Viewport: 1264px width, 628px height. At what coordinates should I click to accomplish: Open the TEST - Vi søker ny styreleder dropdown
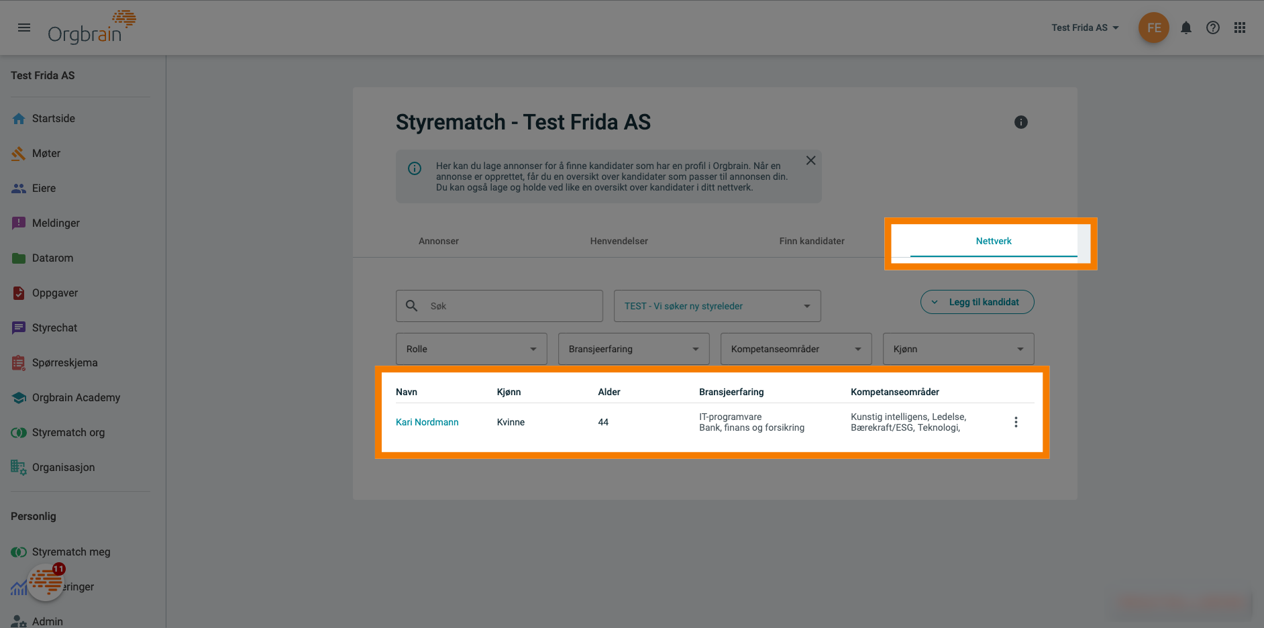tap(717, 306)
